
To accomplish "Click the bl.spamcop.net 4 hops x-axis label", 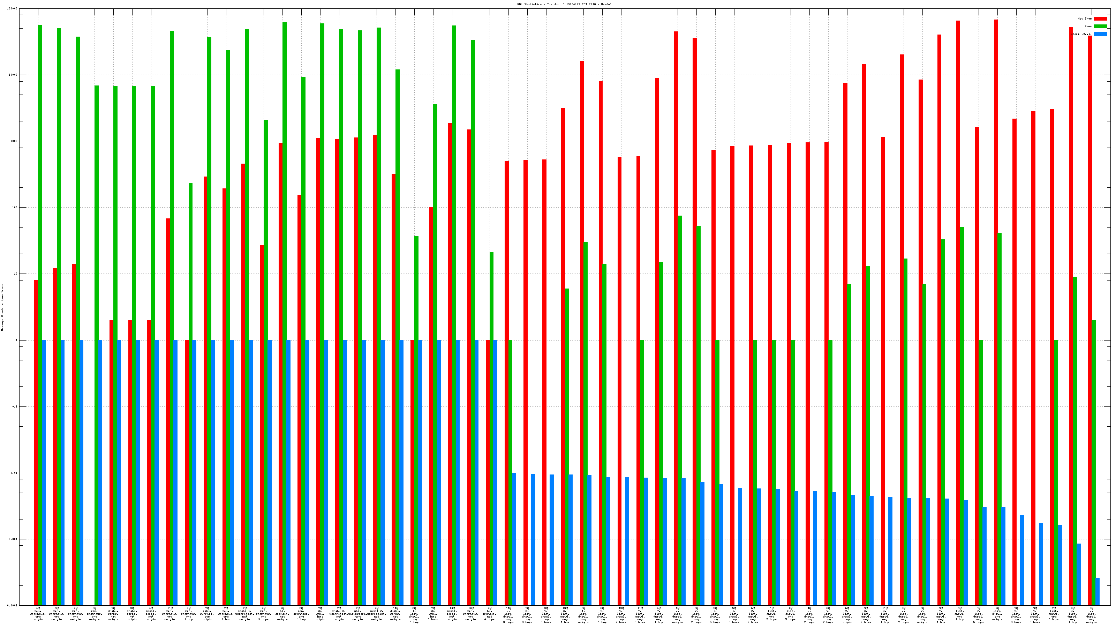I will coord(489,614).
